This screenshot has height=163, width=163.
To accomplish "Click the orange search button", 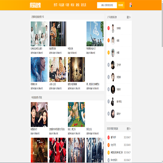I will (x=121, y=5).
